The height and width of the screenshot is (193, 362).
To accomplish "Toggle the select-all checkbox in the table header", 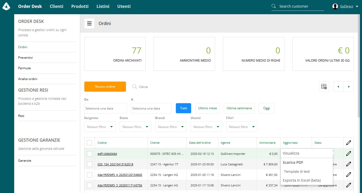I will point(89,143).
